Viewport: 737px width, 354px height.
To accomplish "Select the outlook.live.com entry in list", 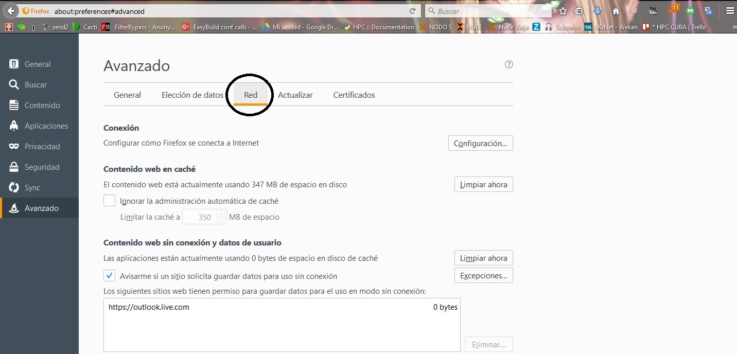I will click(x=149, y=307).
